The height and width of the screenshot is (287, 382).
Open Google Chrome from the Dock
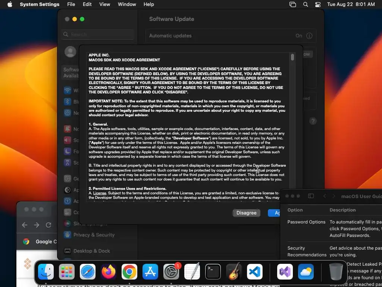[x=129, y=272]
